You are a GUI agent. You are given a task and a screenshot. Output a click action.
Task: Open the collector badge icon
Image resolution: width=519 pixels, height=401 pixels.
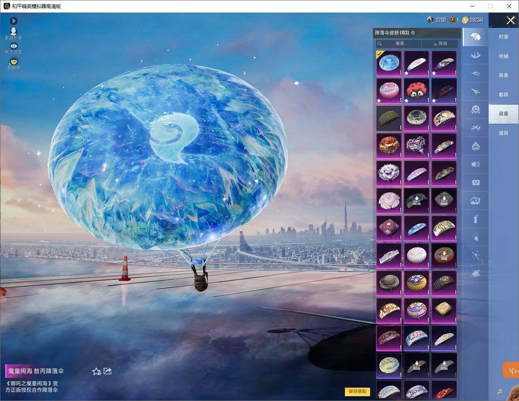click(13, 62)
